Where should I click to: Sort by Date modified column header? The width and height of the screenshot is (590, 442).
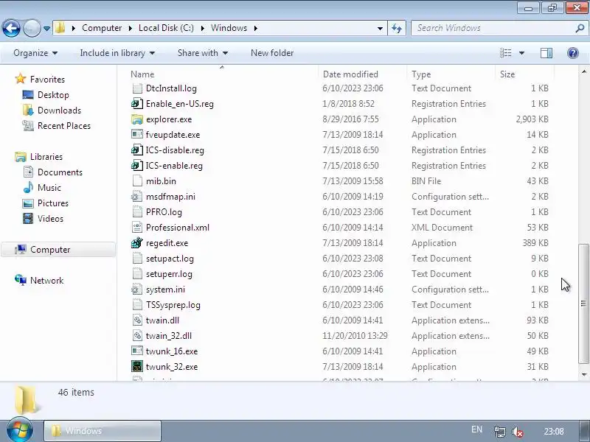[363, 74]
